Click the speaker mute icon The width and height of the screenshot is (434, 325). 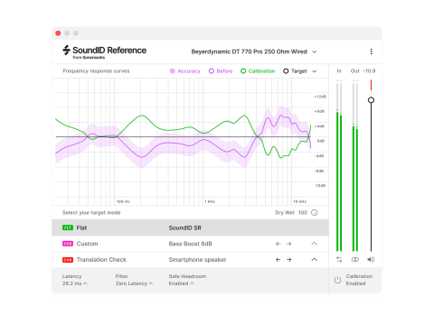tap(371, 259)
